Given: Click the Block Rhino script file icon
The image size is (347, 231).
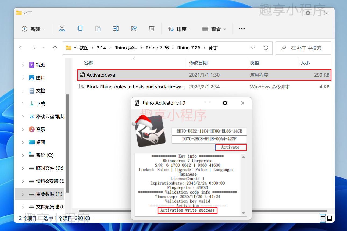Looking at the screenshot, I should (82, 87).
